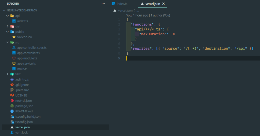Click the "destination" key in the editor
260x136 pixels.
pos(216,49)
